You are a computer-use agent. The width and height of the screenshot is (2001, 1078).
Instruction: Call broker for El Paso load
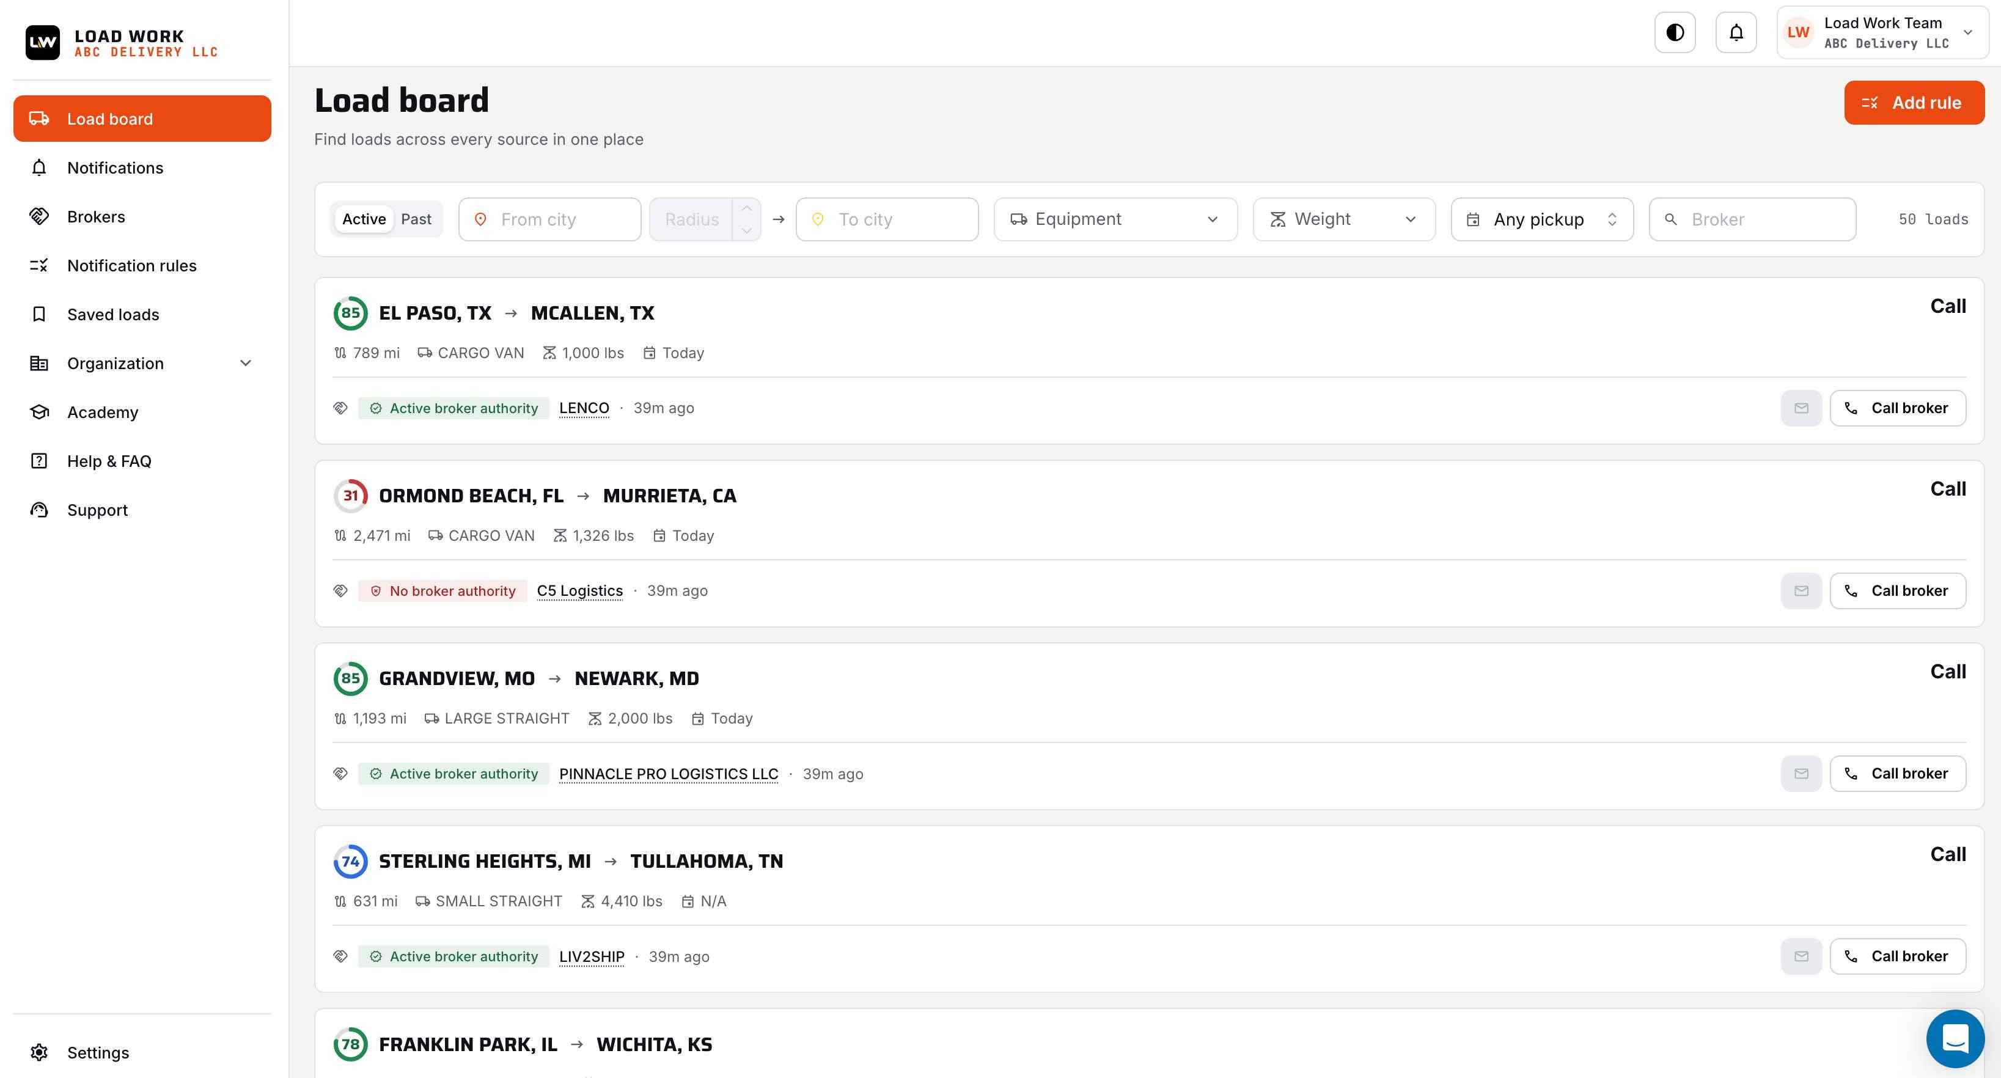1898,408
